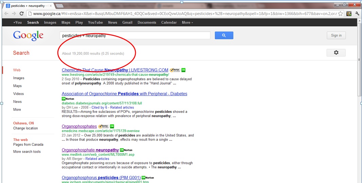Click the Norton toolbar extension icon
Image resolution: width=362 pixels, height=183 pixels.
[x=349, y=14]
